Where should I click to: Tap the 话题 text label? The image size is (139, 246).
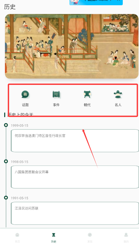click(x=25, y=105)
